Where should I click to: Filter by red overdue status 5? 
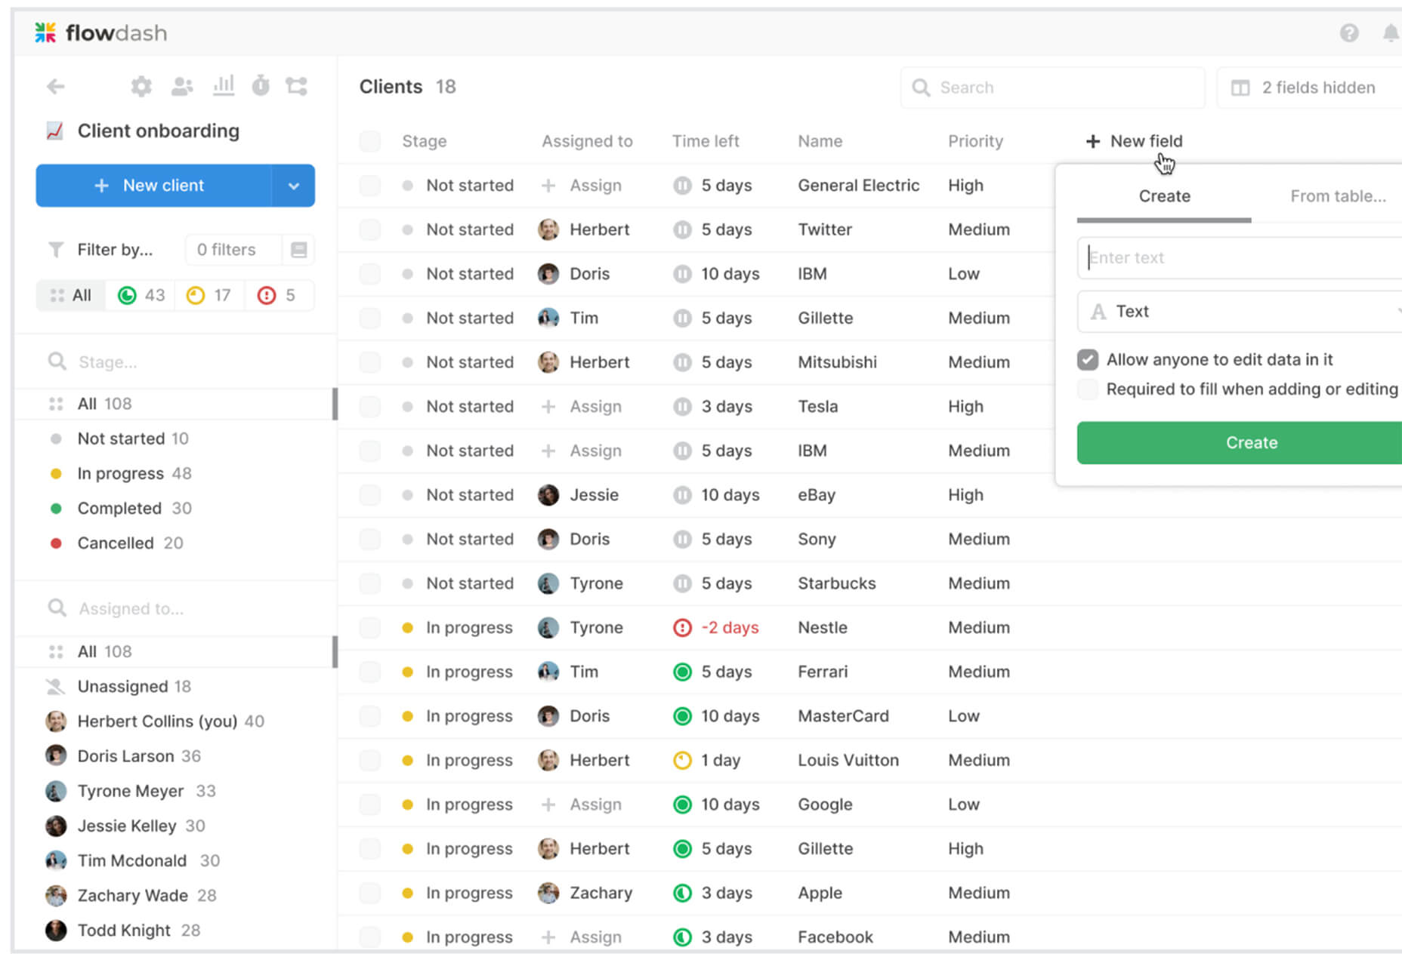pos(277,295)
